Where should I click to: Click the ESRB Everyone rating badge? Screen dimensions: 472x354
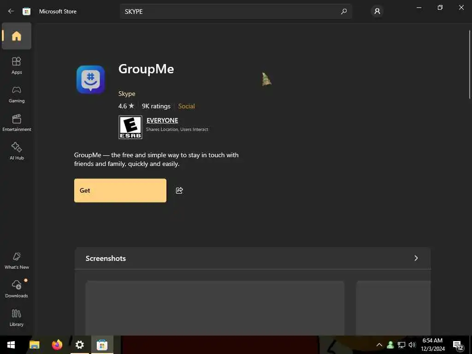130,127
